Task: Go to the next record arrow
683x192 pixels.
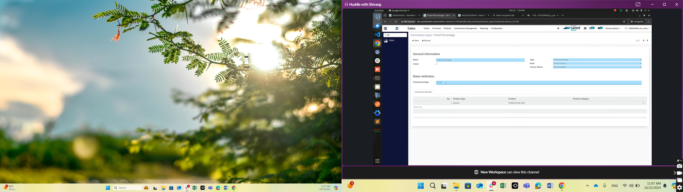Action: 647,41
